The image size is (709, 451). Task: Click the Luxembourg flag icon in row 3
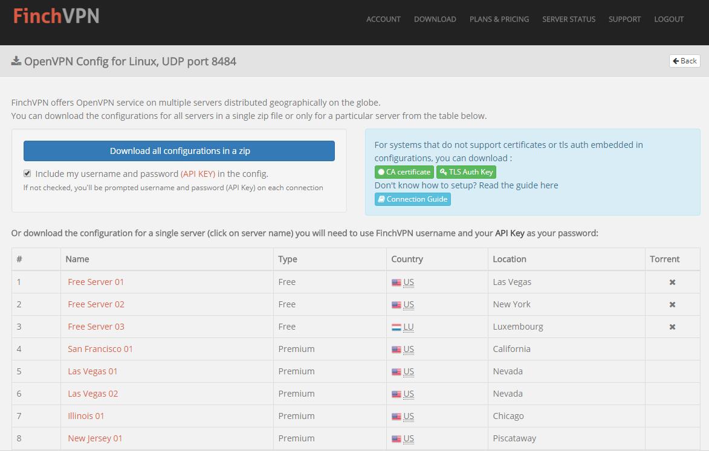(396, 327)
